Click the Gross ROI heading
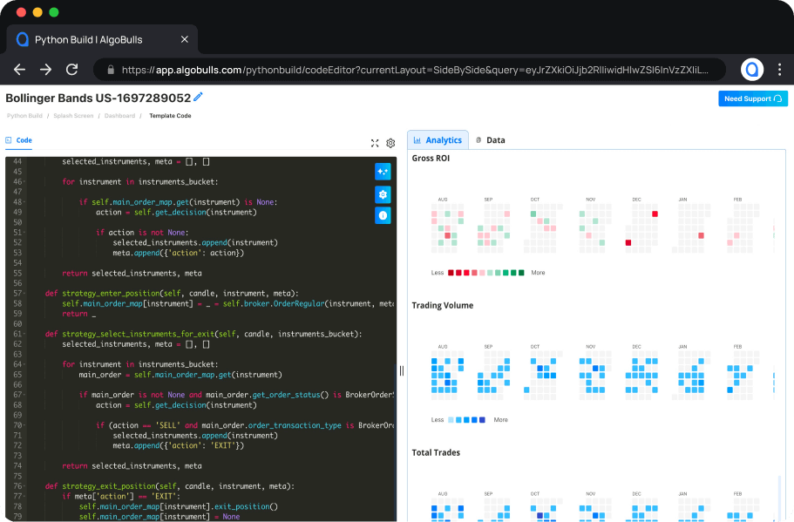This screenshot has height=522, width=794. pos(431,158)
